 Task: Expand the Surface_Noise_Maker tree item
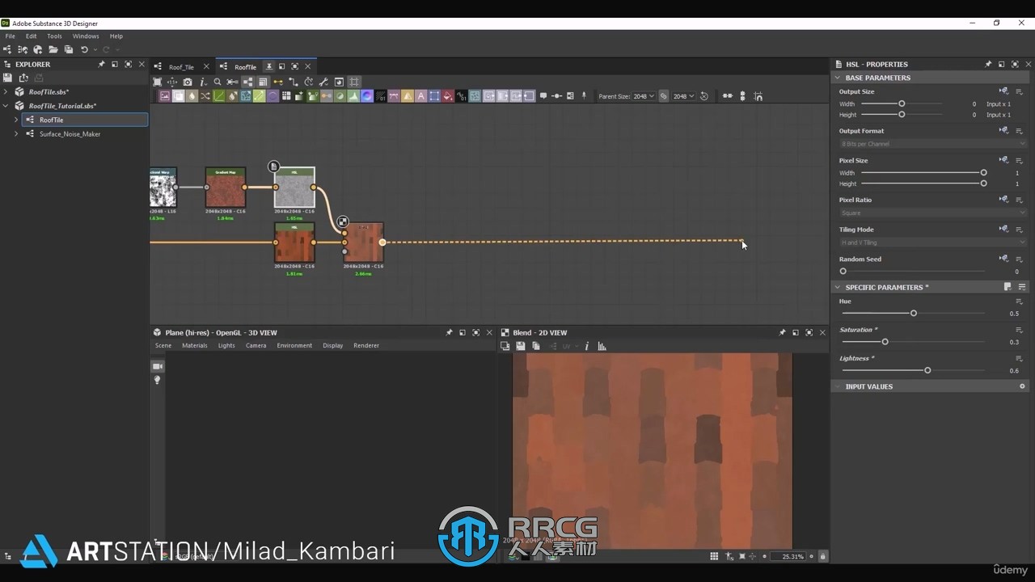(x=16, y=134)
